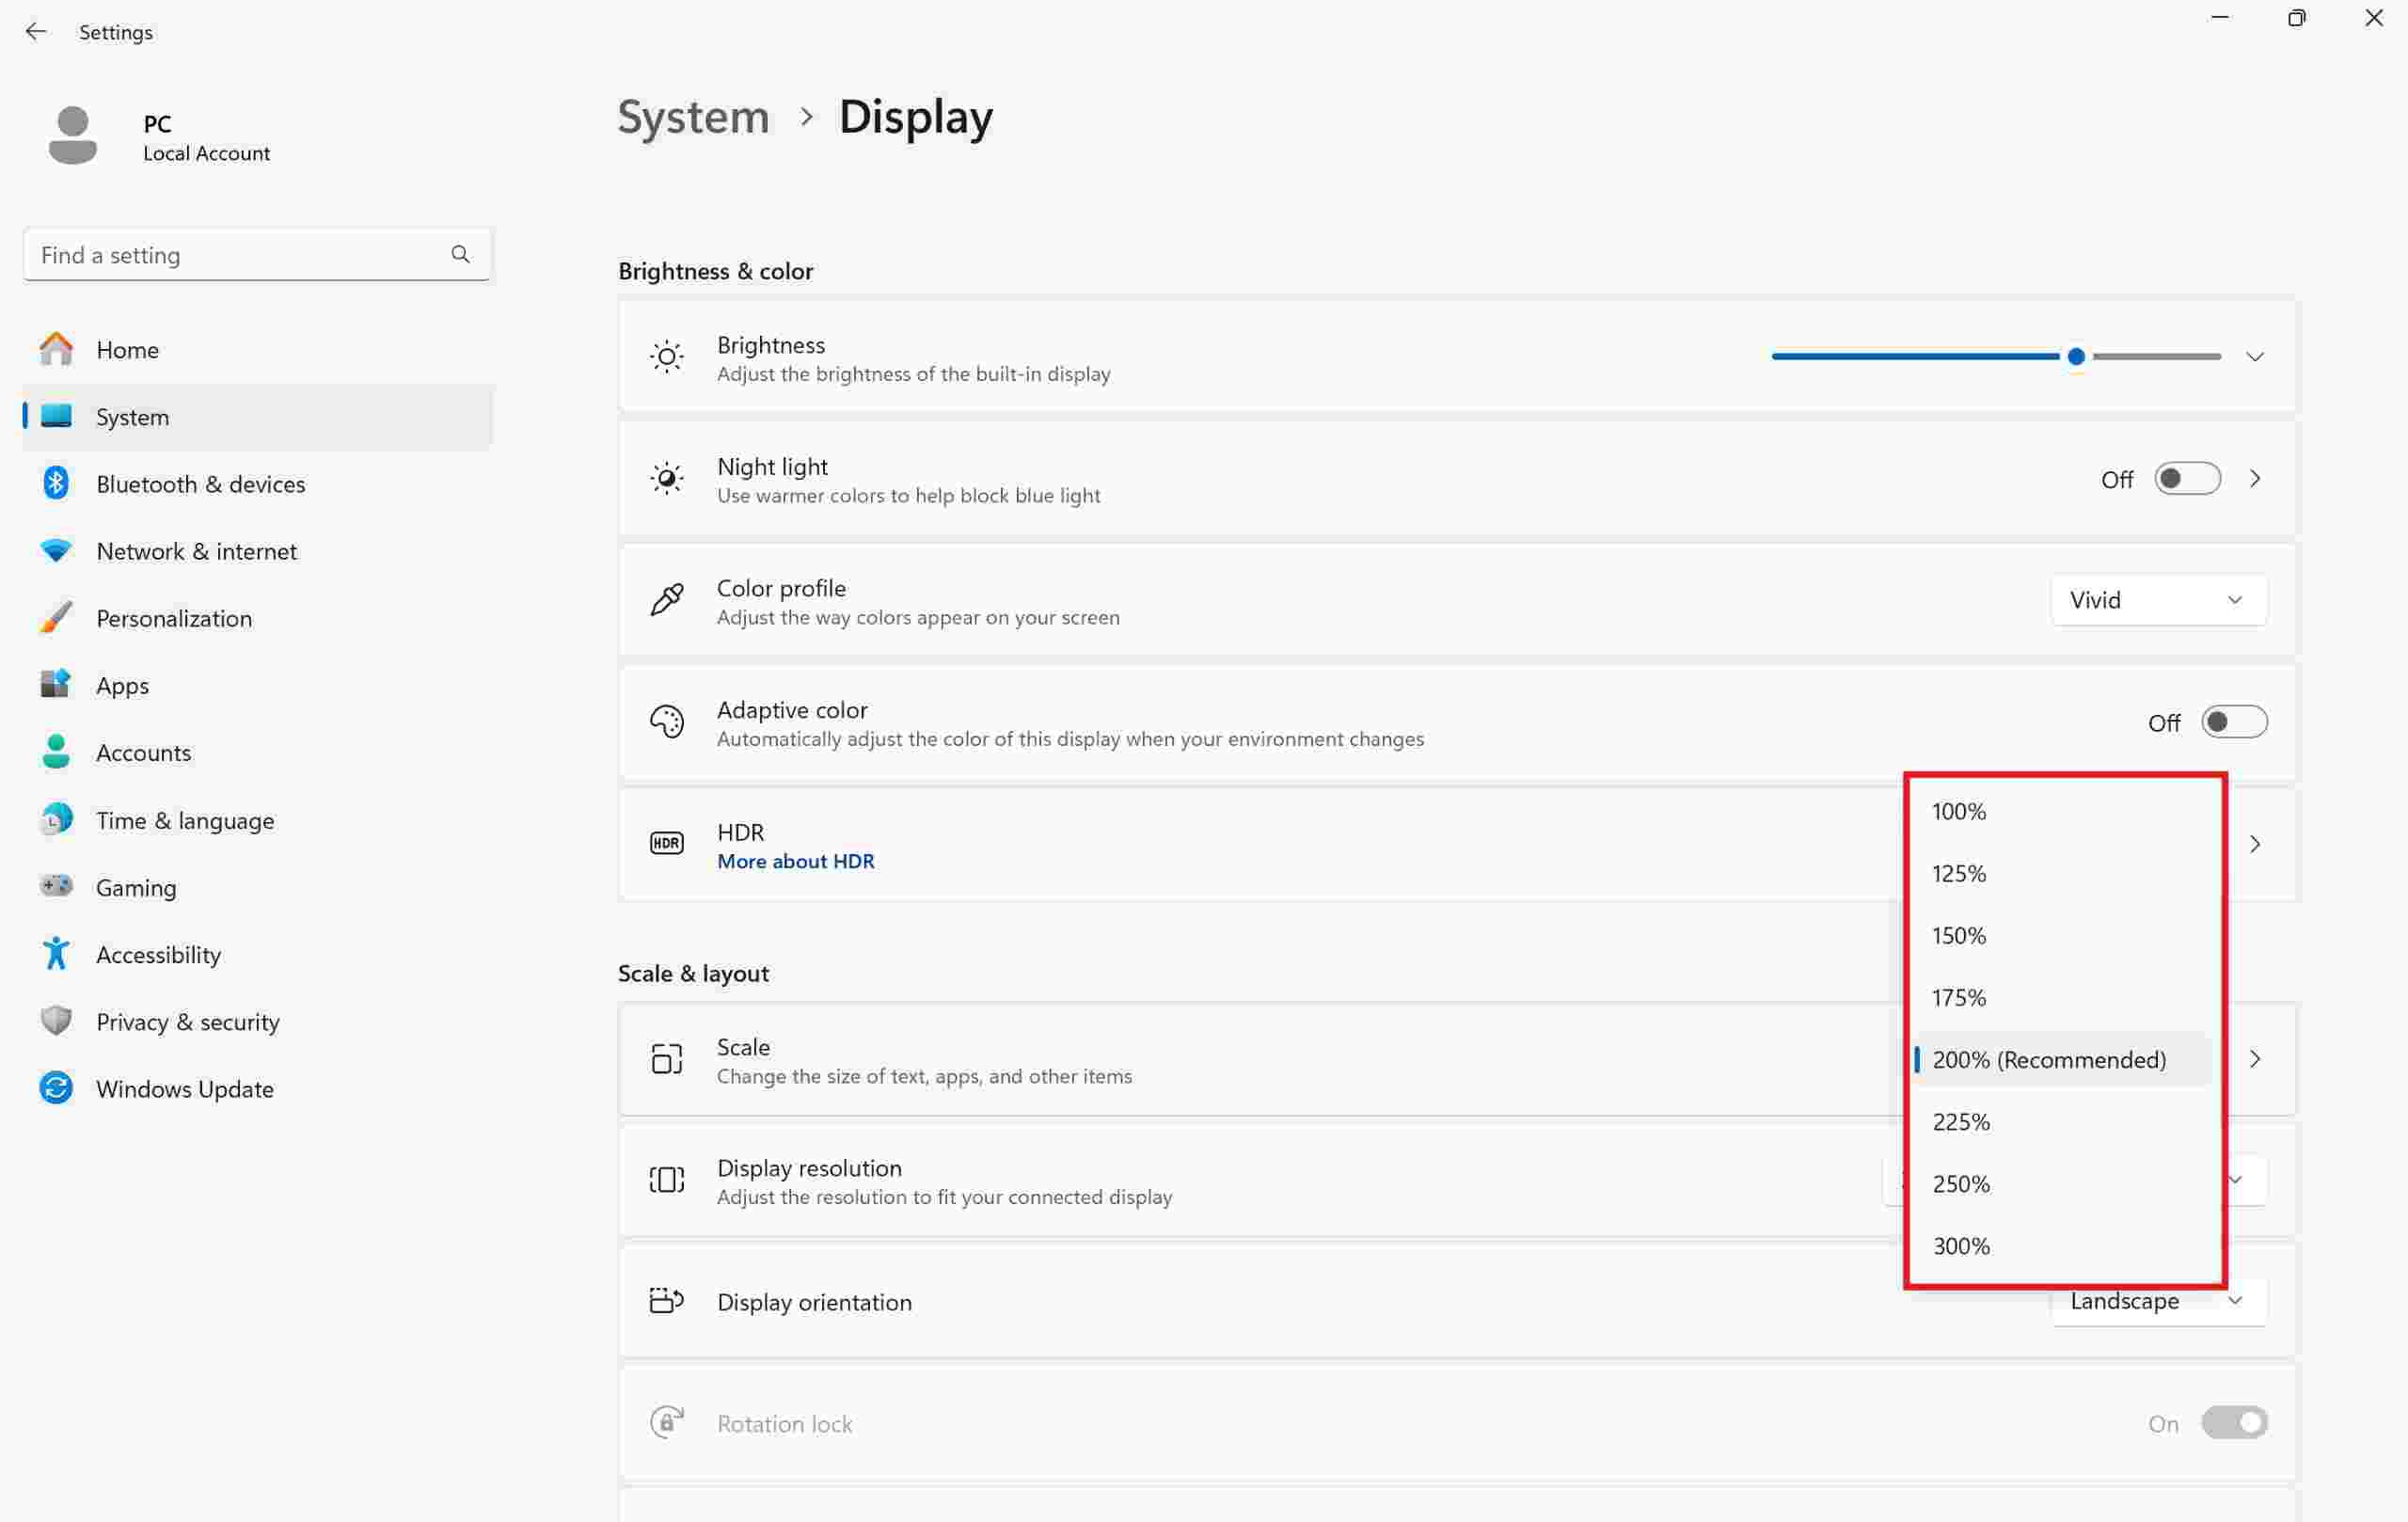Expand the Brightness section chevron
The width and height of the screenshot is (2408, 1522).
click(2255, 356)
